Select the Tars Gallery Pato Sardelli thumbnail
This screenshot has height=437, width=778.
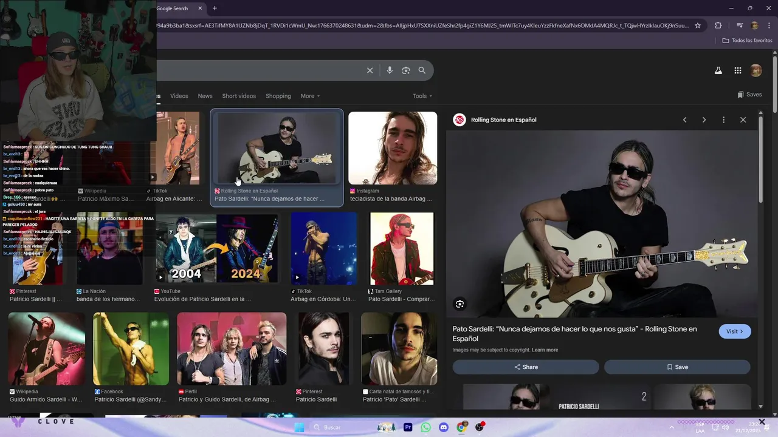(x=402, y=248)
